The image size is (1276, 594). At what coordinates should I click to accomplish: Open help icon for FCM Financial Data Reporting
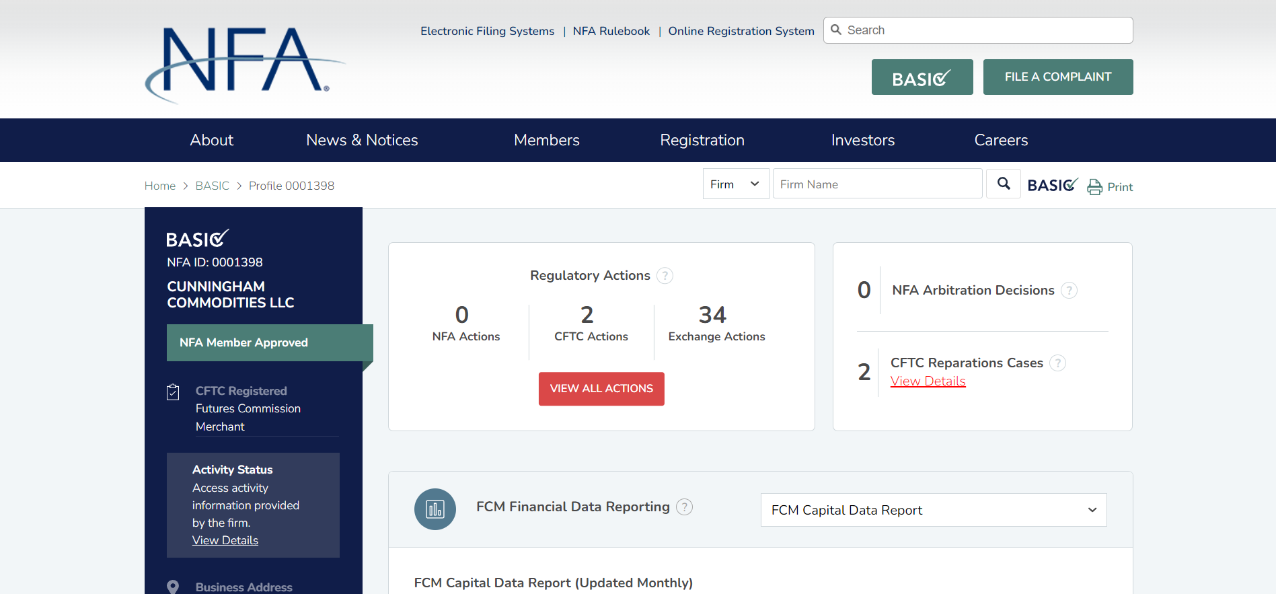[684, 507]
